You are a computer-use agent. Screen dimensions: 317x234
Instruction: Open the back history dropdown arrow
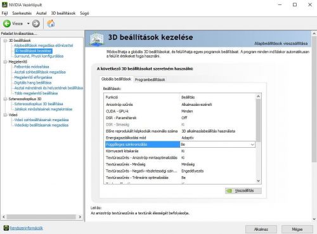click(x=29, y=23)
